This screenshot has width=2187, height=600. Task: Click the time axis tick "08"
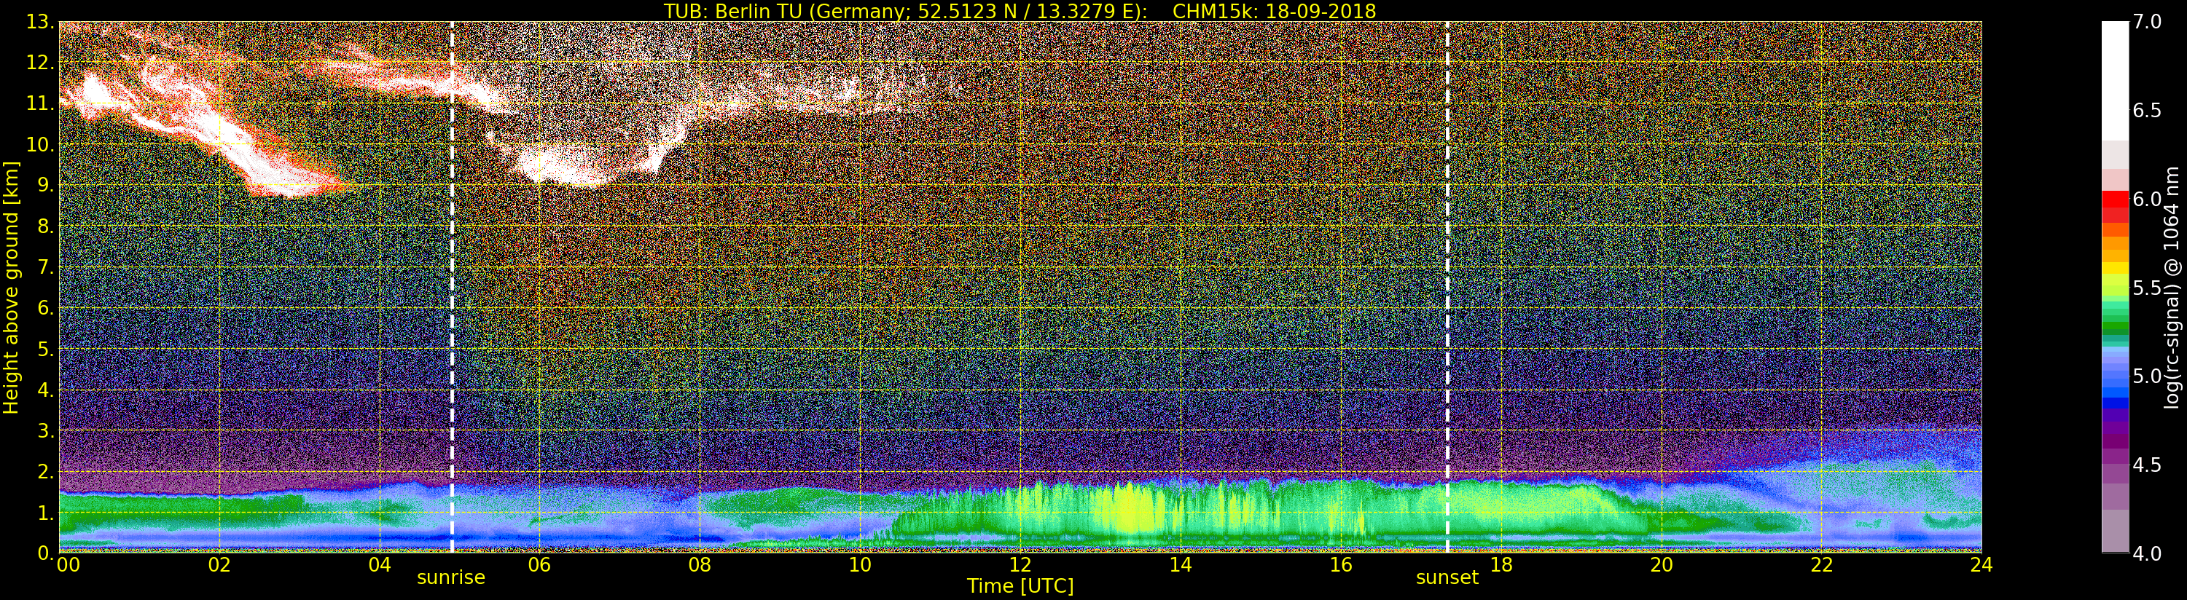700,565
